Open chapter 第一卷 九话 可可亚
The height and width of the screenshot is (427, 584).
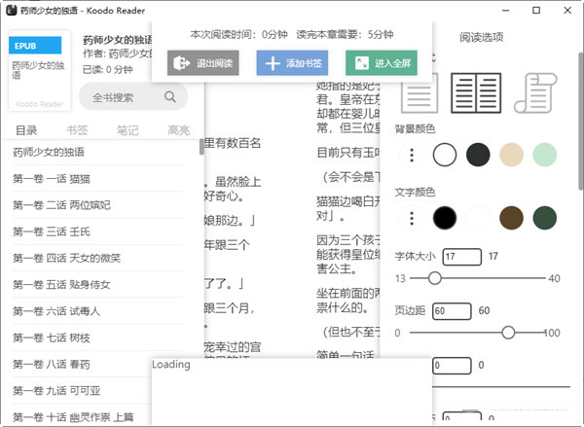[x=82, y=390]
